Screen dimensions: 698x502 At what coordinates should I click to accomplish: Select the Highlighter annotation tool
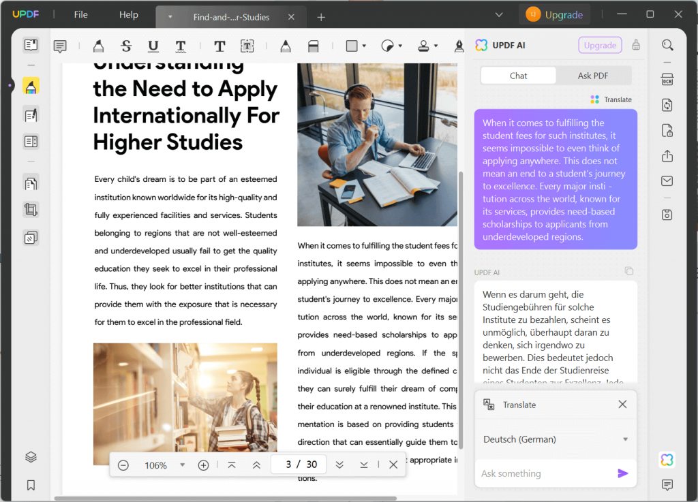[x=99, y=46]
